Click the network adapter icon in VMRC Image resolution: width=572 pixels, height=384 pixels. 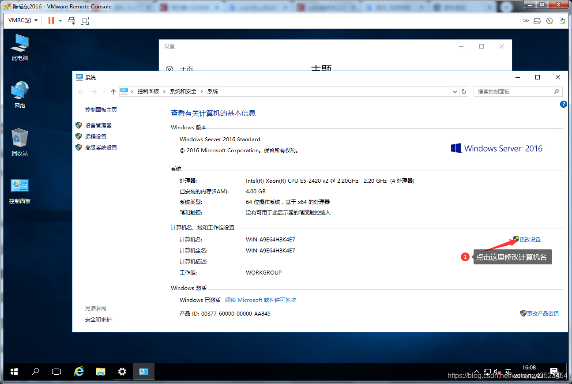point(562,21)
